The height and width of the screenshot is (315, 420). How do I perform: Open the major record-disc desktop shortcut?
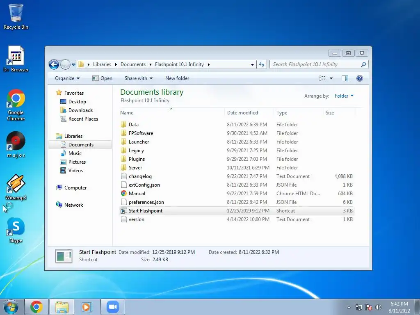[16, 144]
